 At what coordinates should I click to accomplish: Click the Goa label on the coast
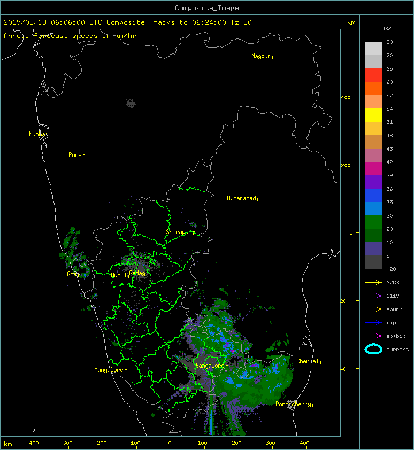[72, 274]
